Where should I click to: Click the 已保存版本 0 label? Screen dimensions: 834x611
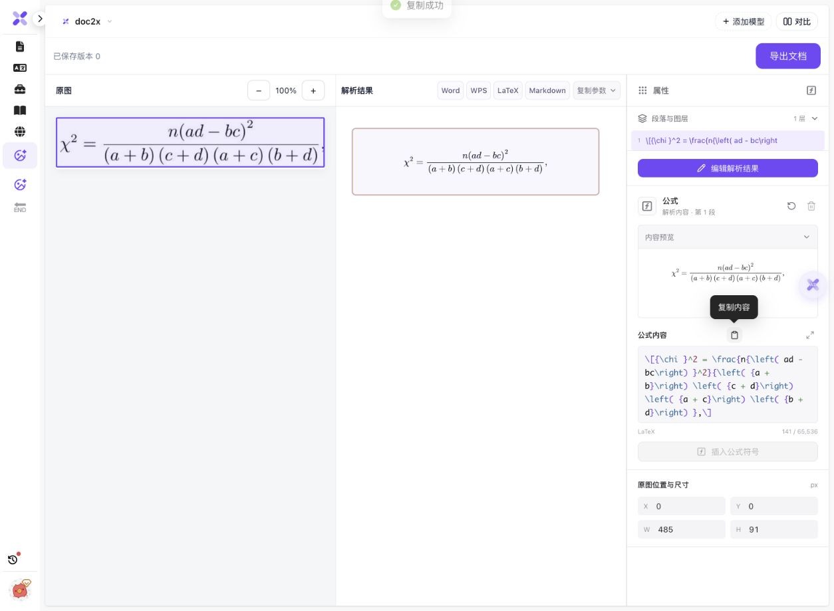coord(76,57)
